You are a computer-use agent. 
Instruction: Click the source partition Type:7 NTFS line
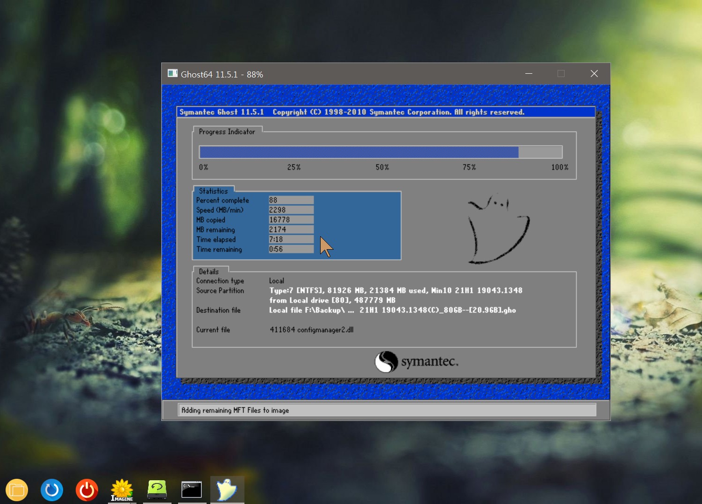point(396,291)
